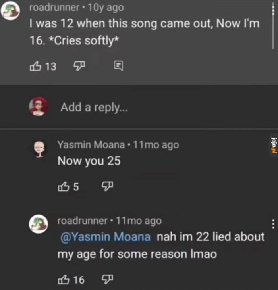Image resolution: width=278 pixels, height=290 pixels.
Task: Like Yasmin Moana's 'Now you 25' reply
Action: [64, 186]
